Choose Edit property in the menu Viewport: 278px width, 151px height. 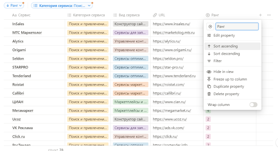point(233,35)
